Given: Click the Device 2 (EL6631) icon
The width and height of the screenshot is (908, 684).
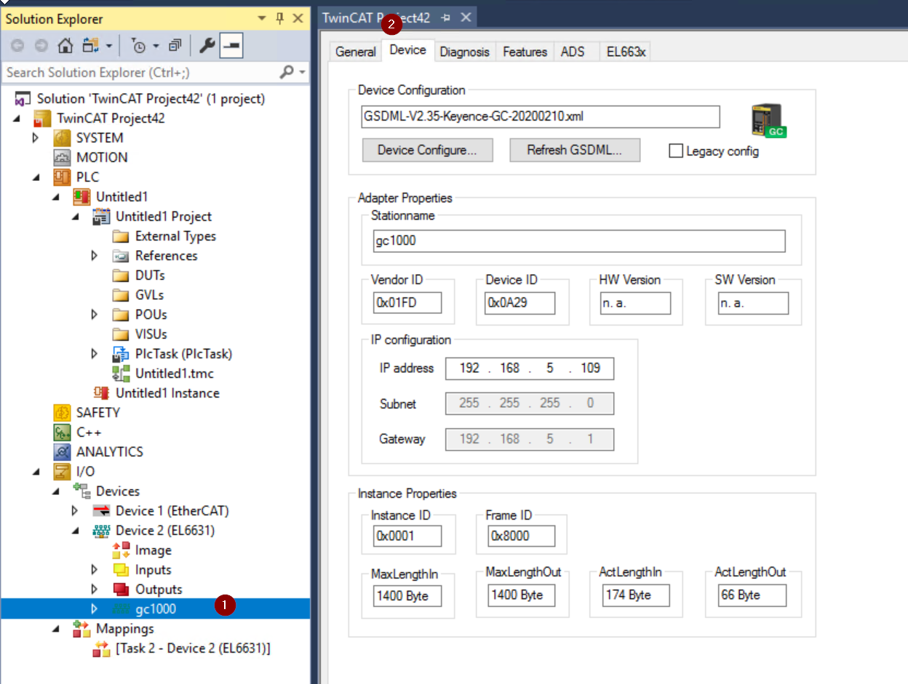Looking at the screenshot, I should pyautogui.click(x=101, y=531).
